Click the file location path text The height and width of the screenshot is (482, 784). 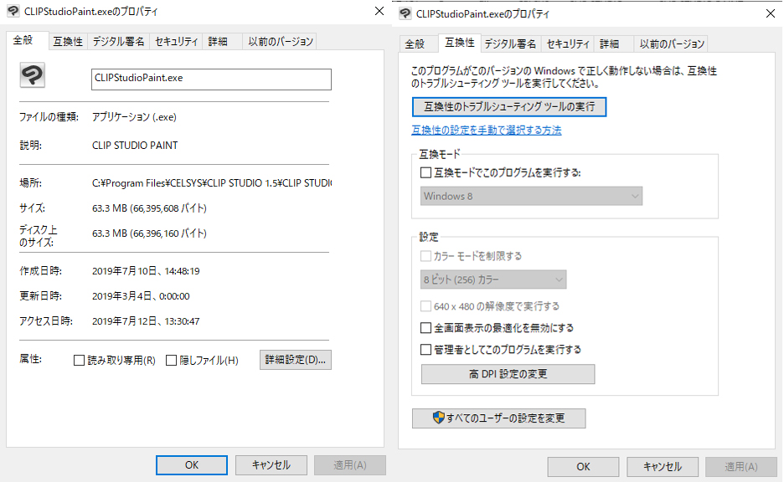tap(212, 183)
